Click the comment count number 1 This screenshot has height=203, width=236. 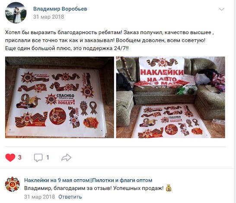tap(48, 158)
